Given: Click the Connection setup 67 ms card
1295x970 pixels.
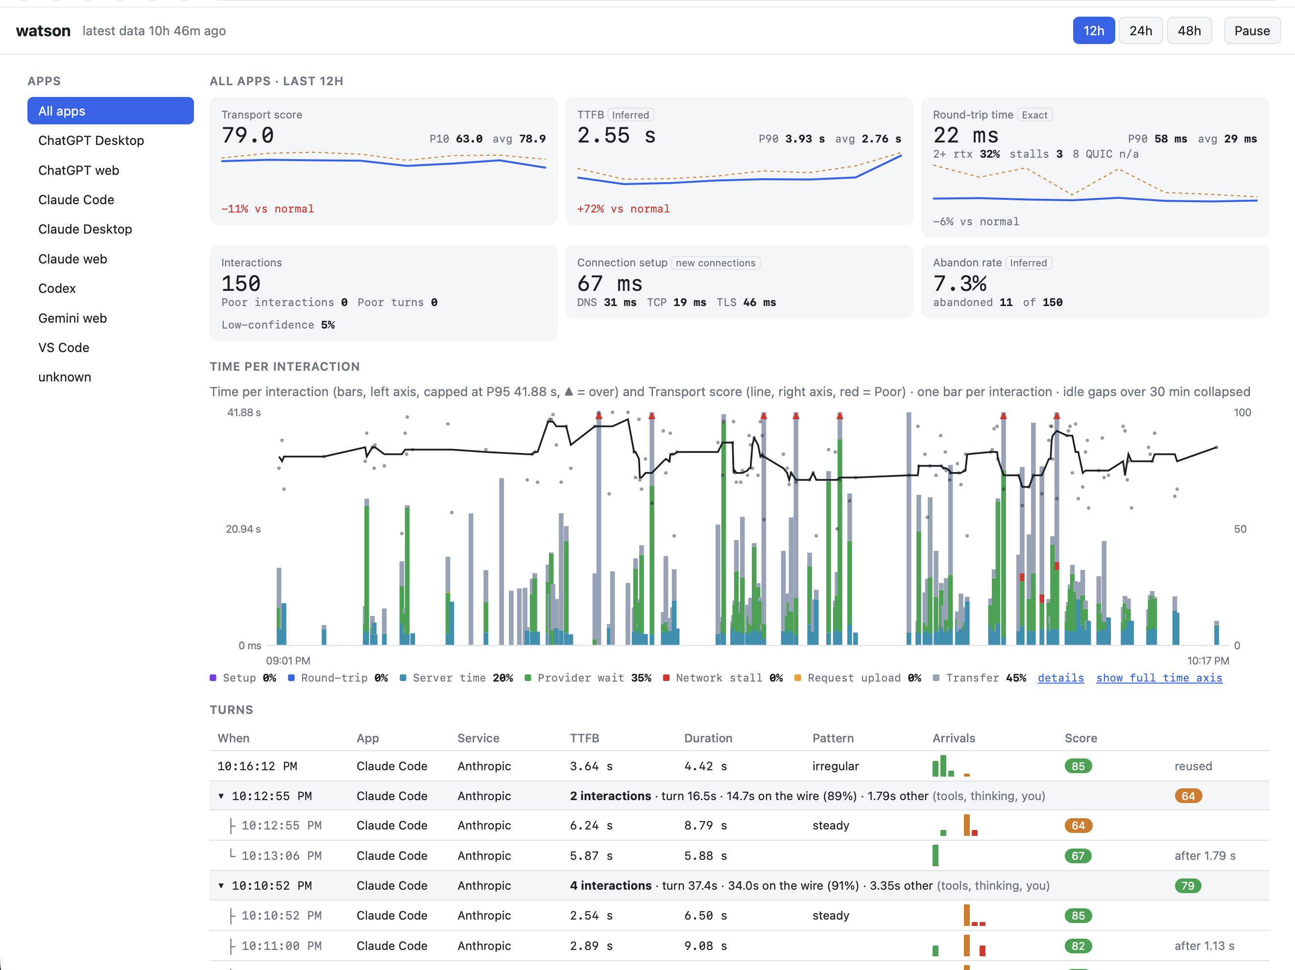Looking at the screenshot, I should [x=739, y=282].
